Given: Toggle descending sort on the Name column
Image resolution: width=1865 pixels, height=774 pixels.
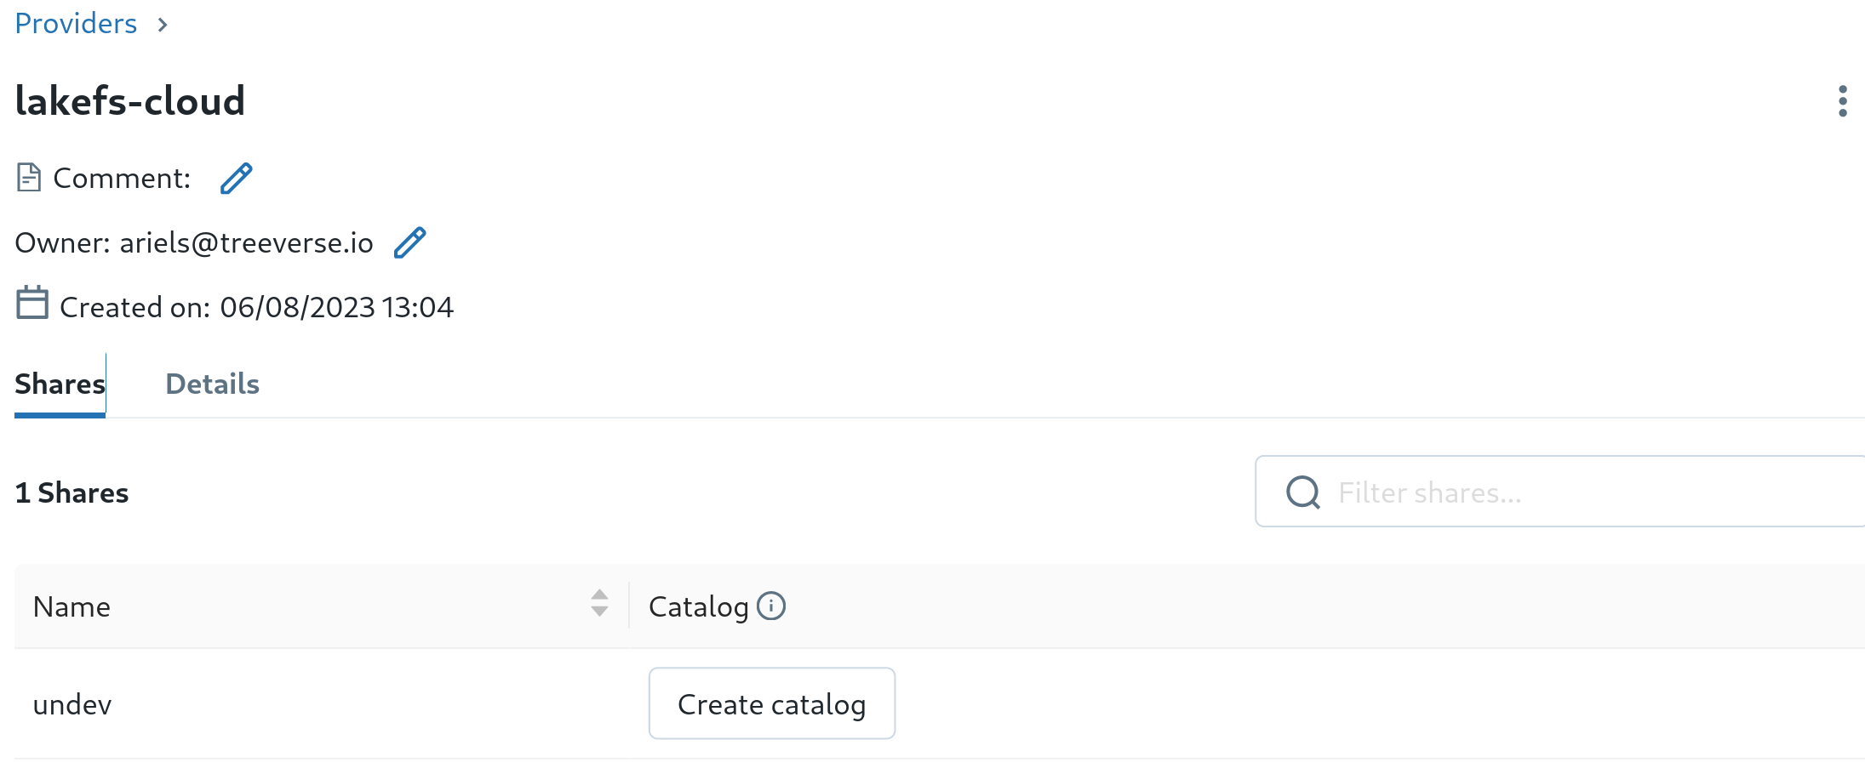Looking at the screenshot, I should pyautogui.click(x=600, y=612).
